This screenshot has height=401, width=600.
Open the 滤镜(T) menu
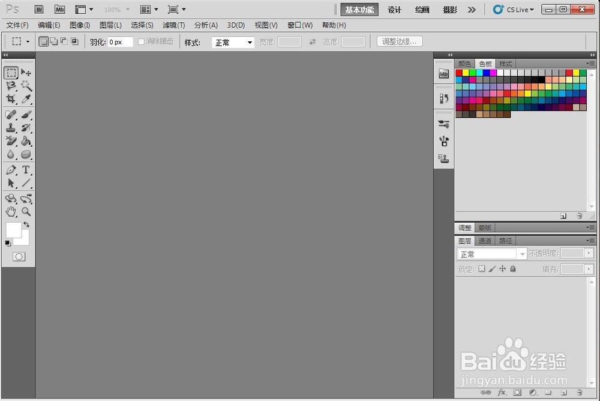point(173,25)
